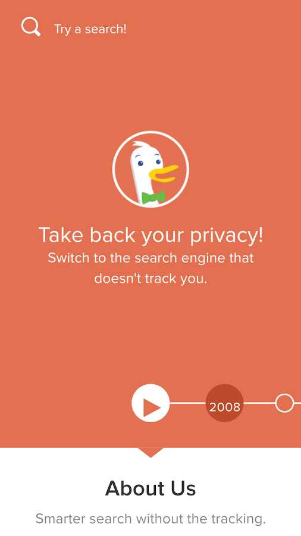The height and width of the screenshot is (536, 301).
Task: Click the word "privacy!" in the headline
Action: click(227, 235)
